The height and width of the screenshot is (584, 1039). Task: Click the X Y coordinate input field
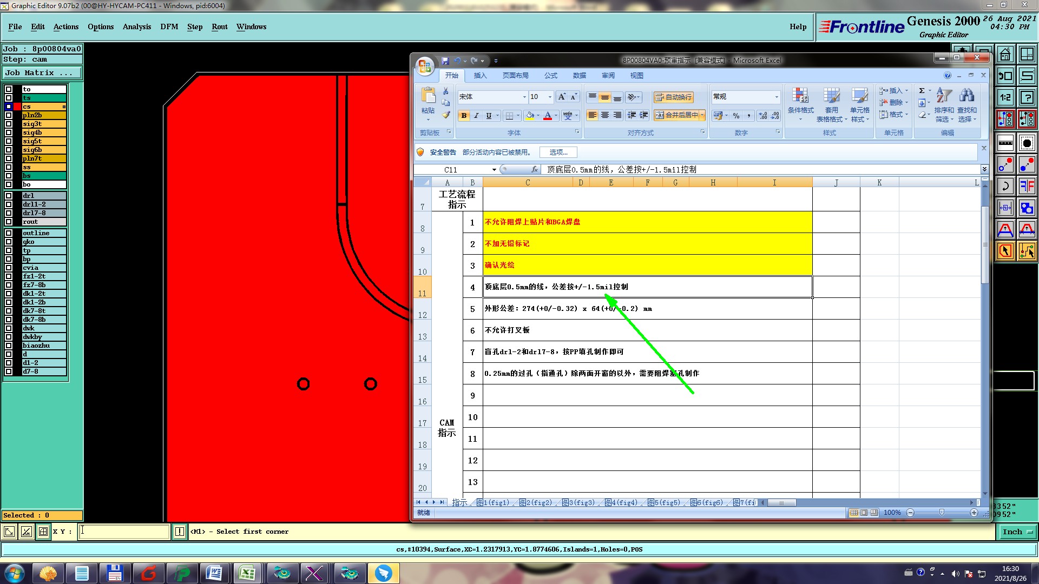124,532
